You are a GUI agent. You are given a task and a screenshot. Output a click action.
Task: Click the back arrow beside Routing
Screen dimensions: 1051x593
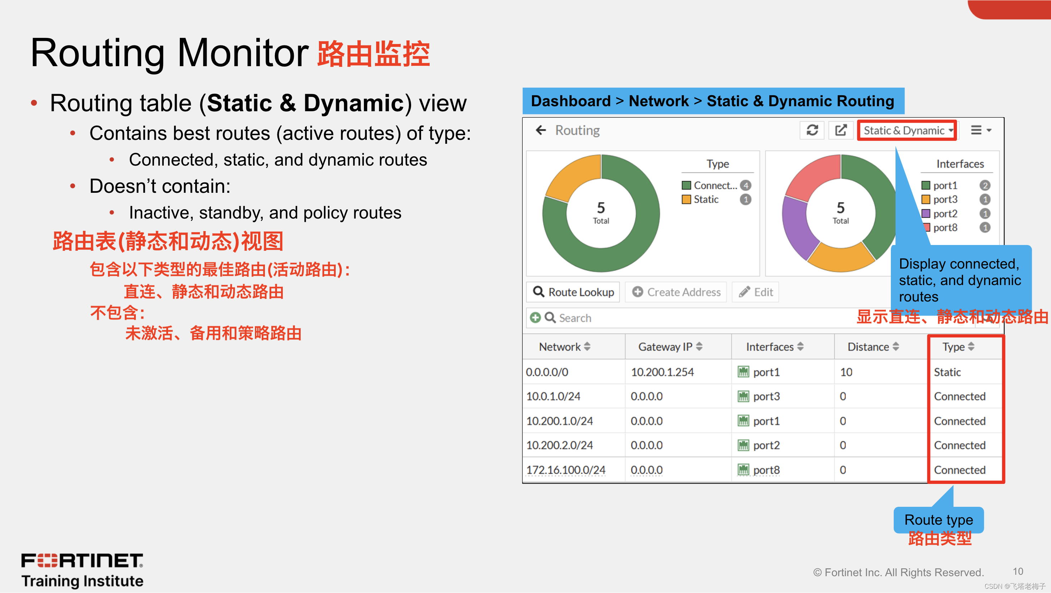click(541, 130)
